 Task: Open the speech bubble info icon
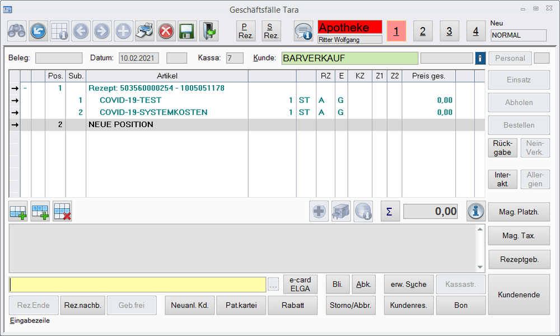pyautogui.click(x=304, y=31)
